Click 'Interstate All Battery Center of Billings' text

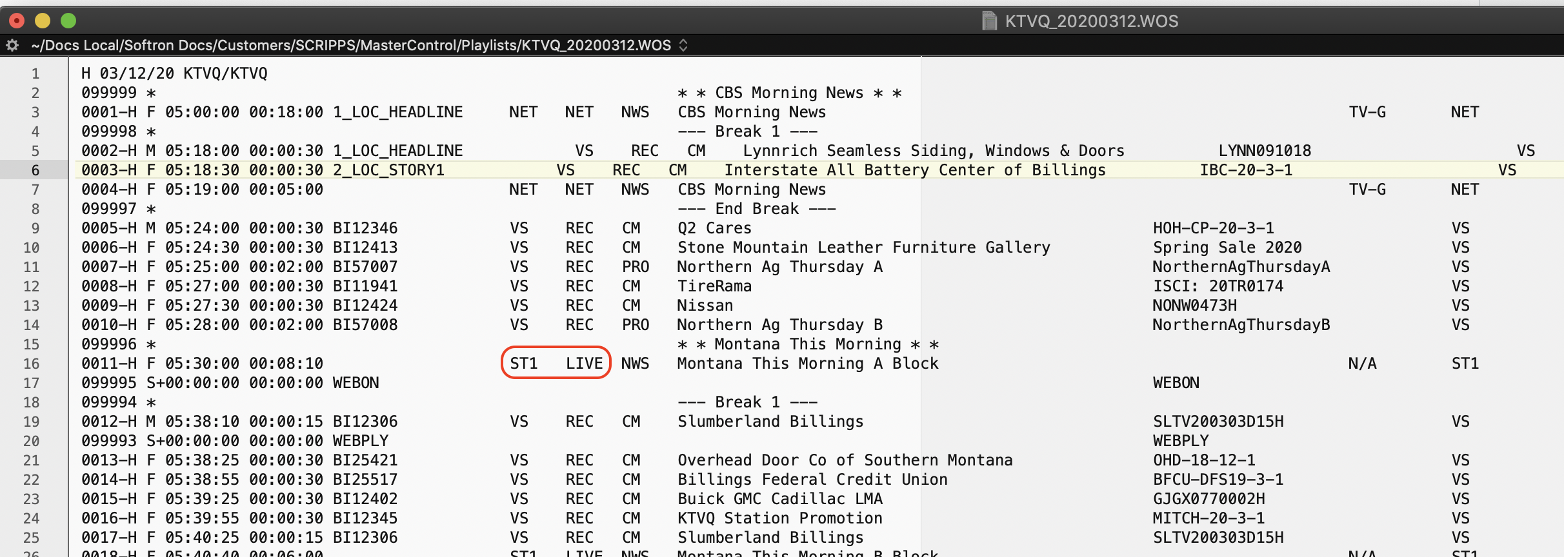click(915, 170)
